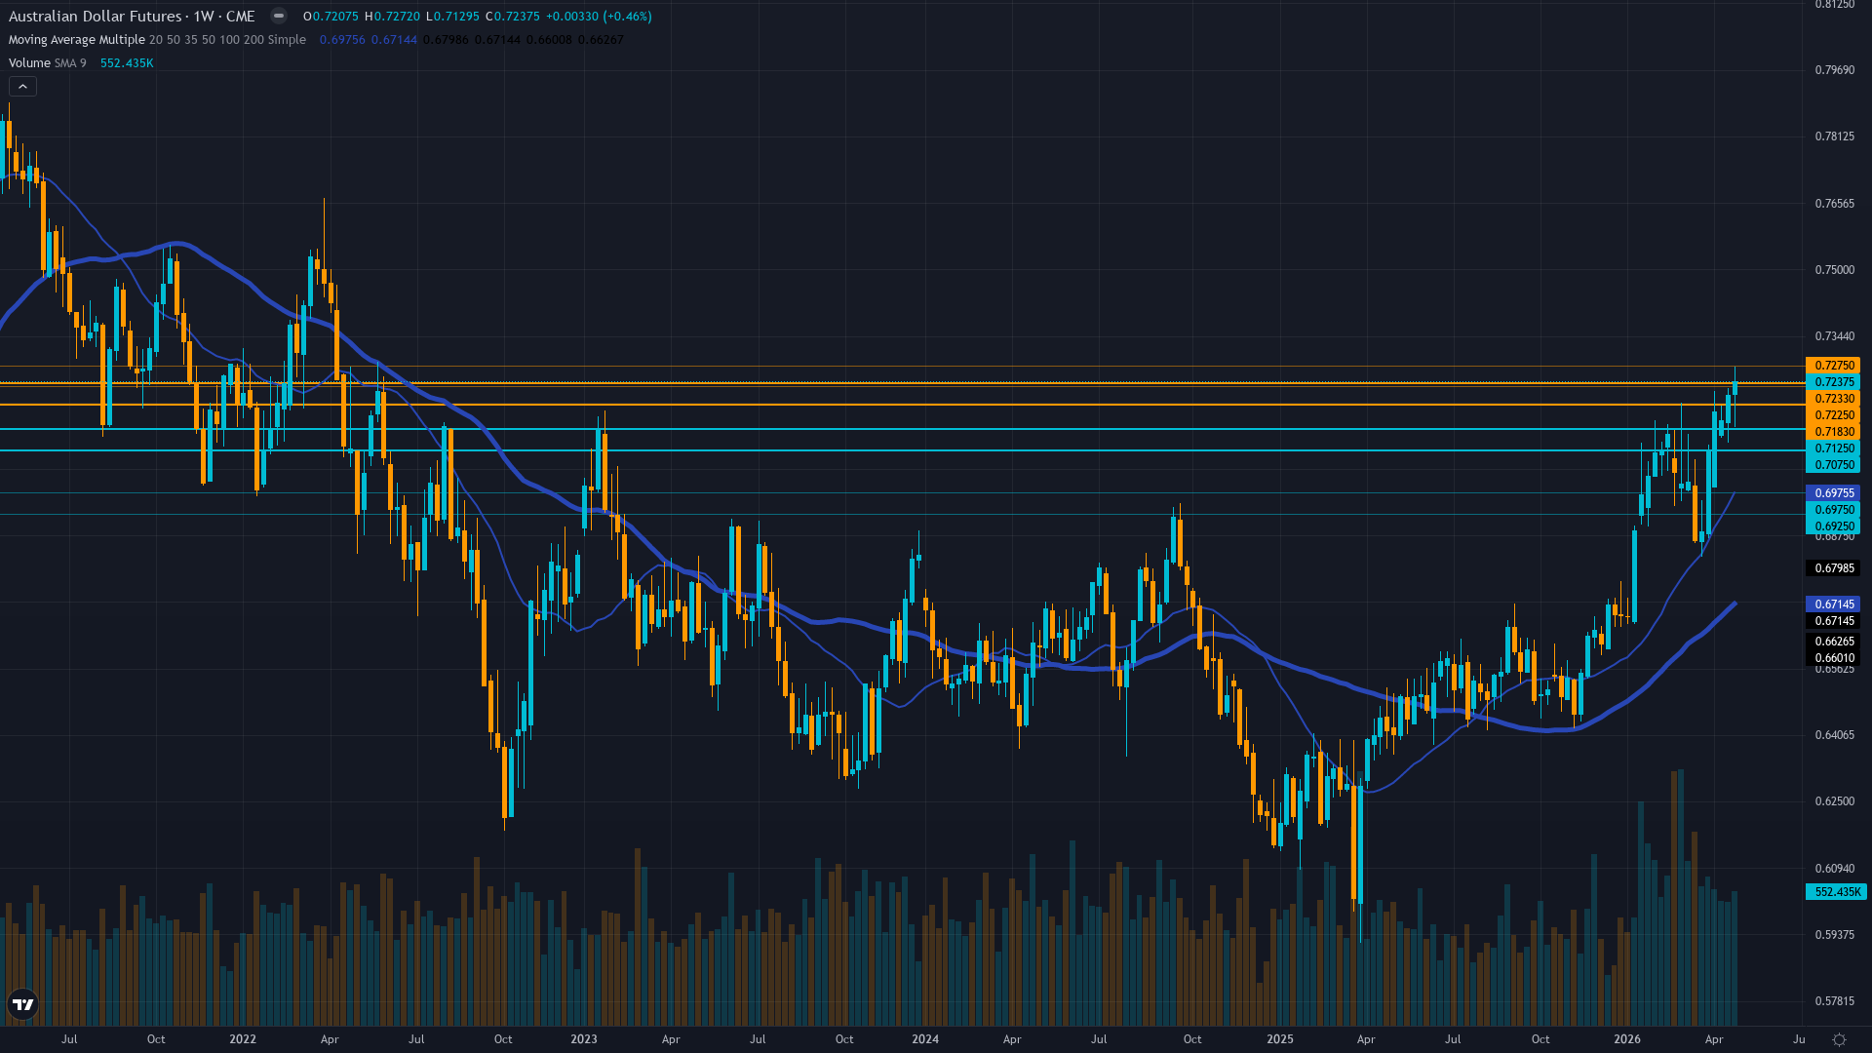
Task: Select the orange 0.72330 price label
Action: click(x=1834, y=399)
